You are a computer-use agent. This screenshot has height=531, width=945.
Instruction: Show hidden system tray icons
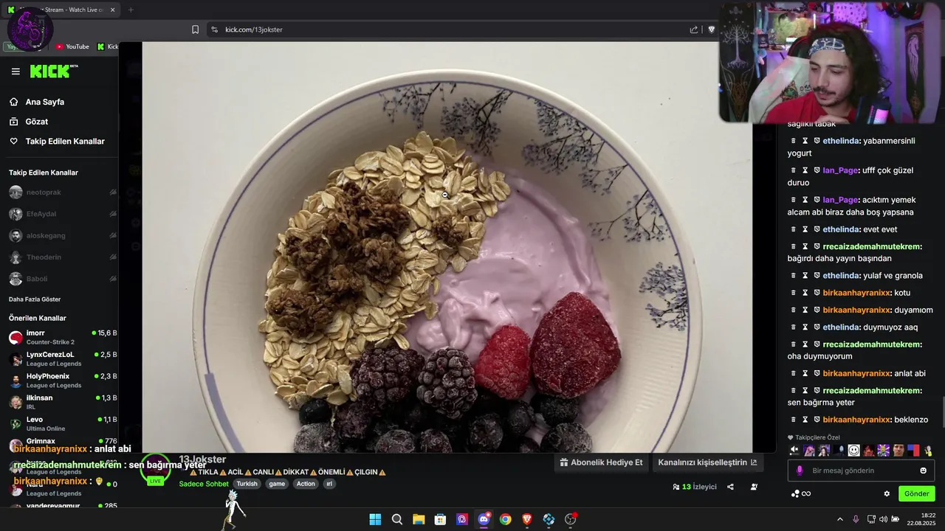coord(839,519)
